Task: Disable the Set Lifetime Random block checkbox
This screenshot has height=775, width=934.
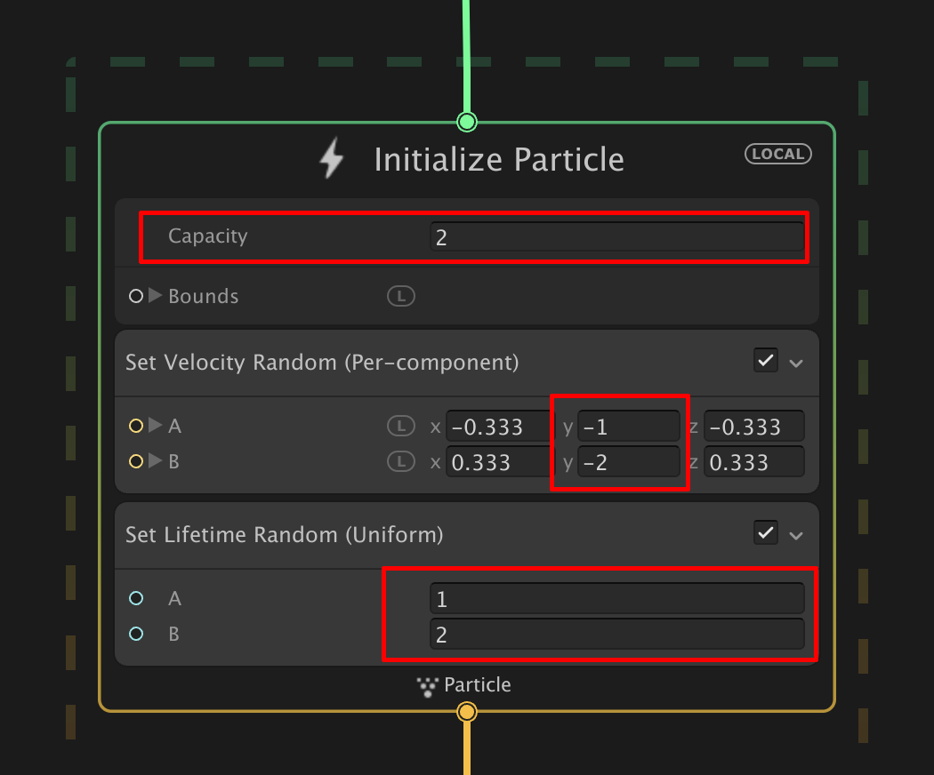Action: [x=765, y=533]
